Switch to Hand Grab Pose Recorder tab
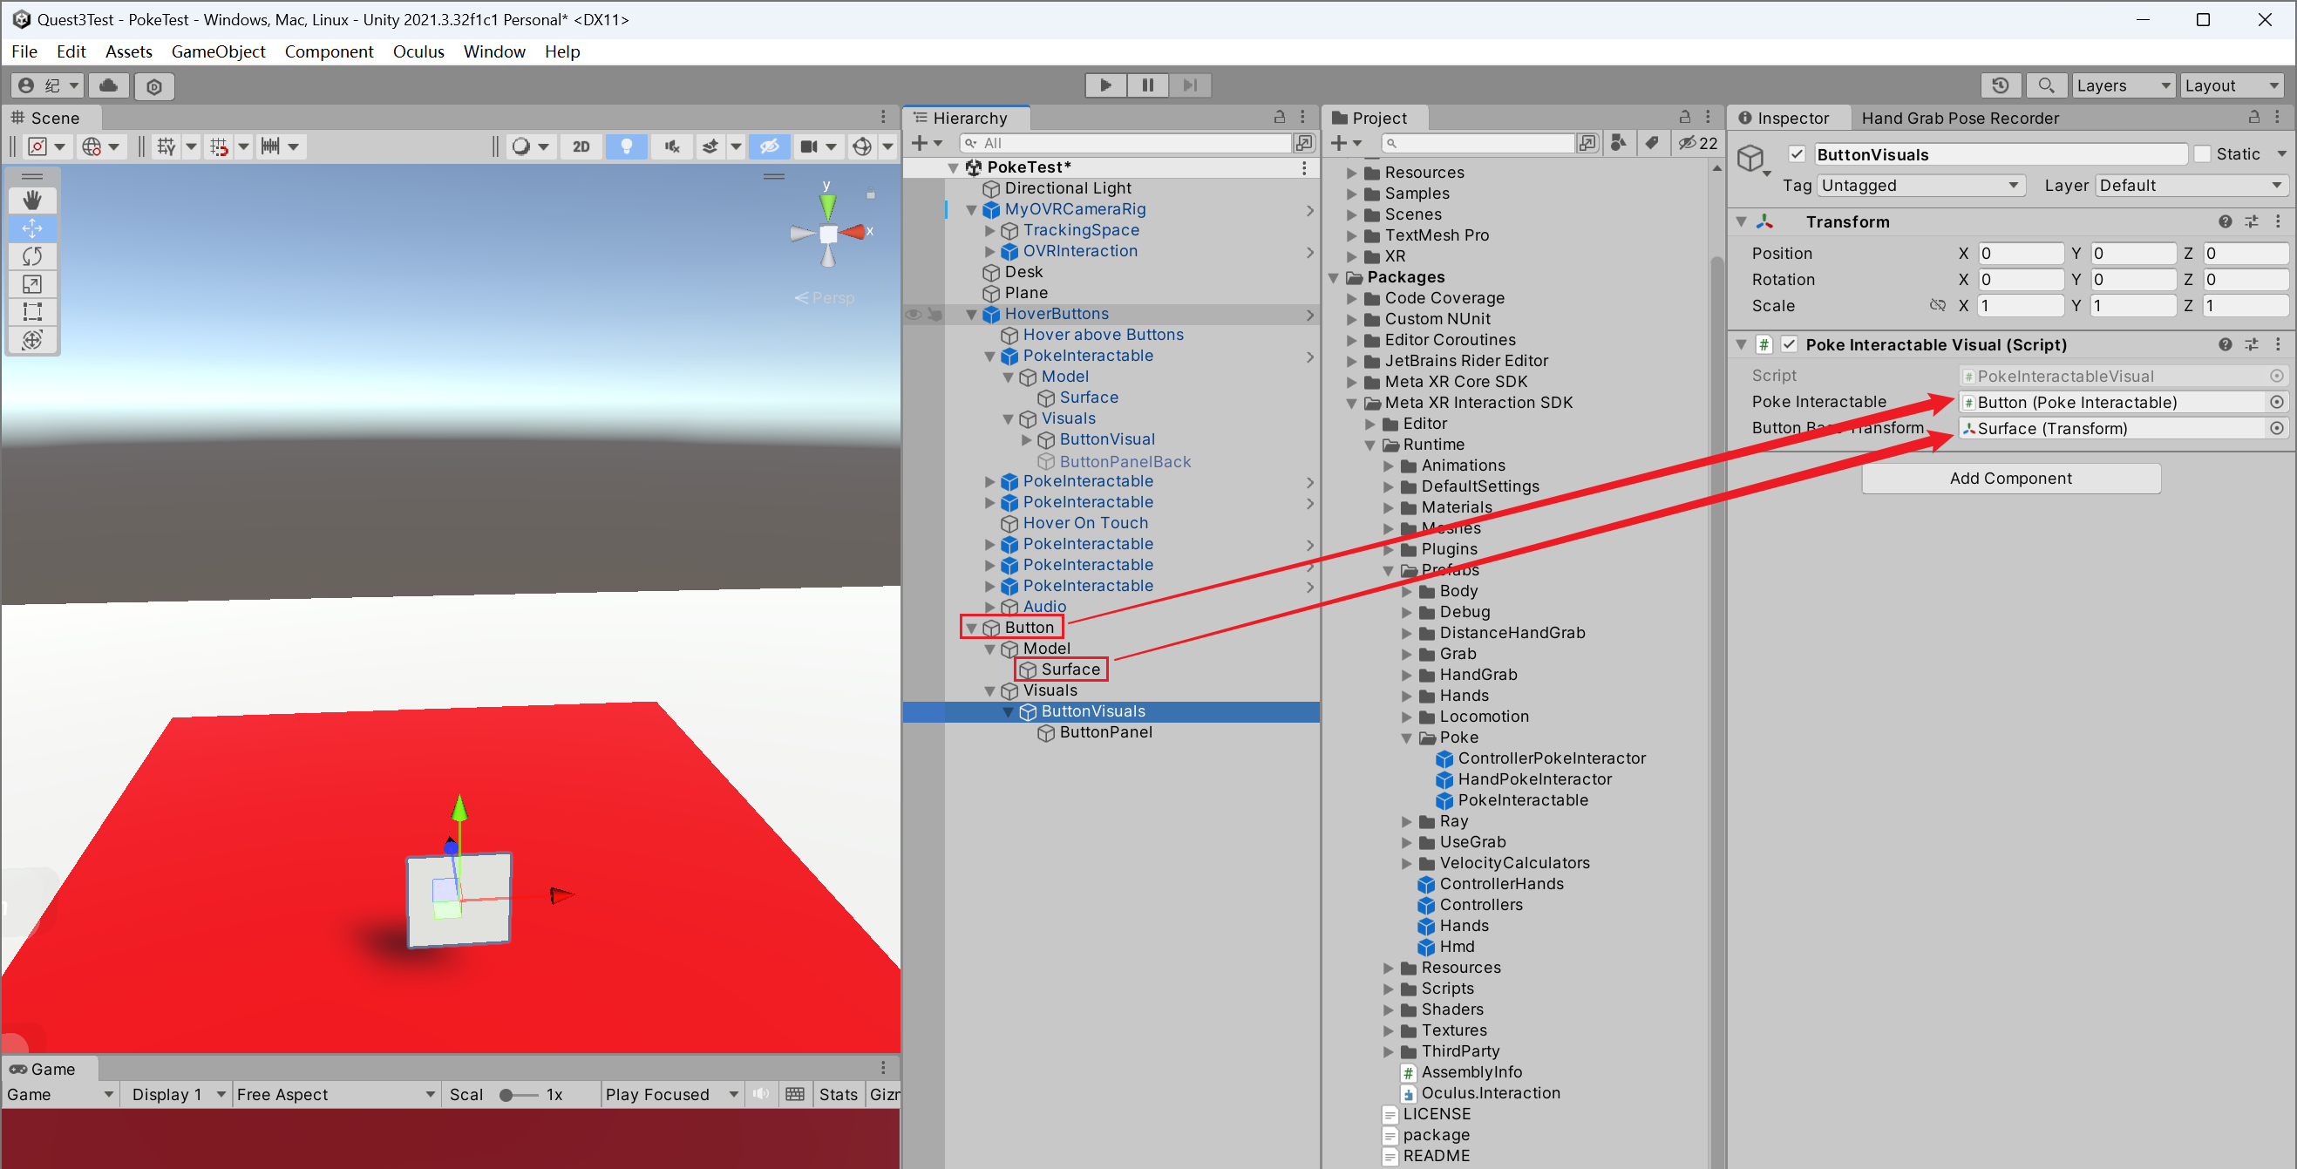Viewport: 2297px width, 1169px height. (1959, 118)
